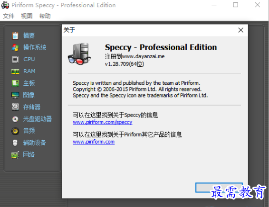Click the CPU chip icon in sidebar
Screen dimensions: 269x207
point(15,59)
